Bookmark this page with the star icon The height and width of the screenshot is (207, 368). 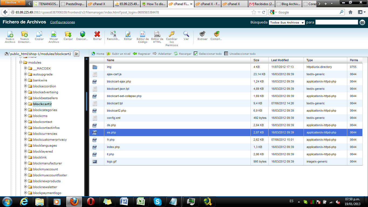pyautogui.click(x=254, y=12)
